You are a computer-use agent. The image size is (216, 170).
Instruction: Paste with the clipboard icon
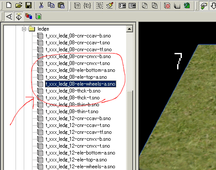61,5
